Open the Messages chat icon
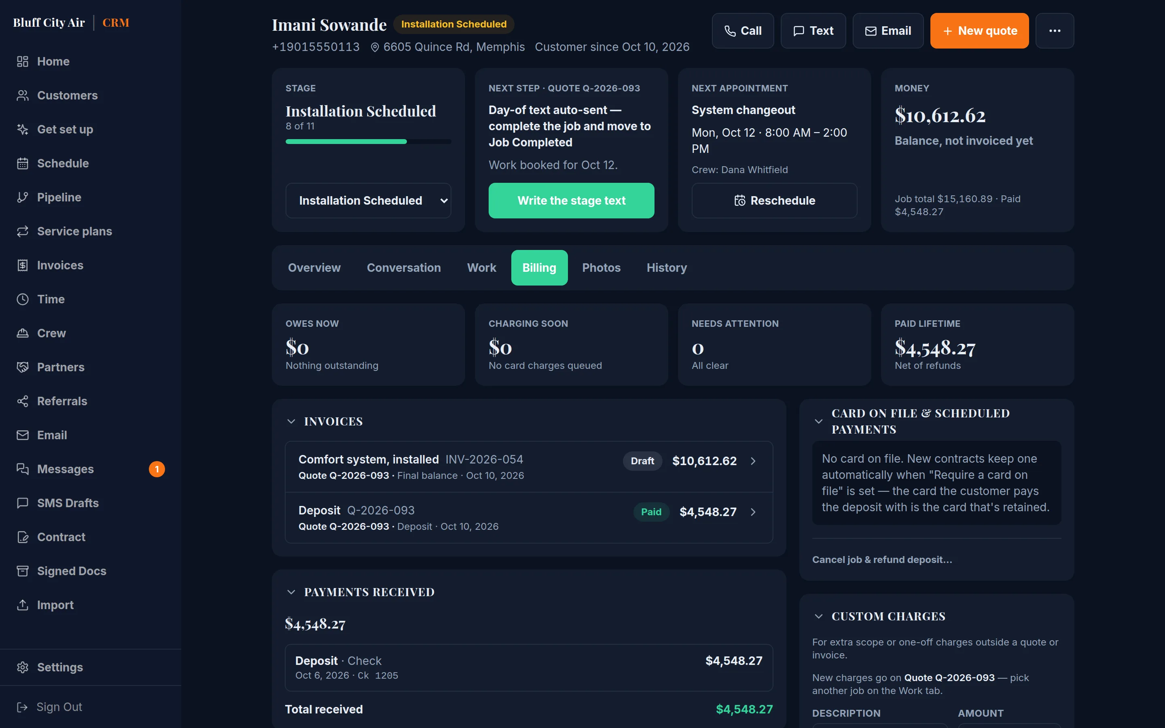 point(23,469)
